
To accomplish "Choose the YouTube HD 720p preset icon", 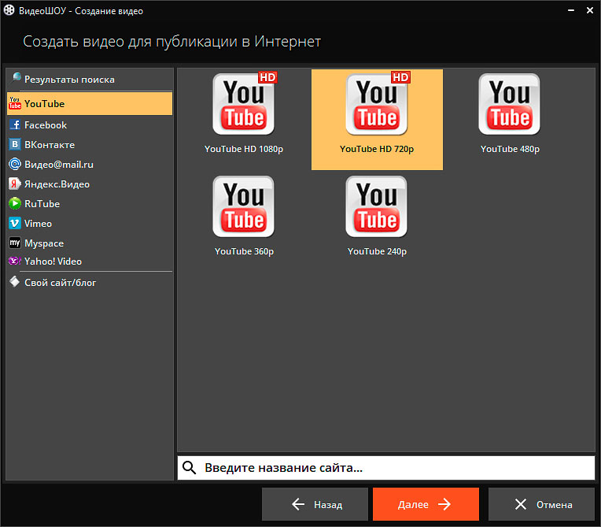I will point(377,104).
